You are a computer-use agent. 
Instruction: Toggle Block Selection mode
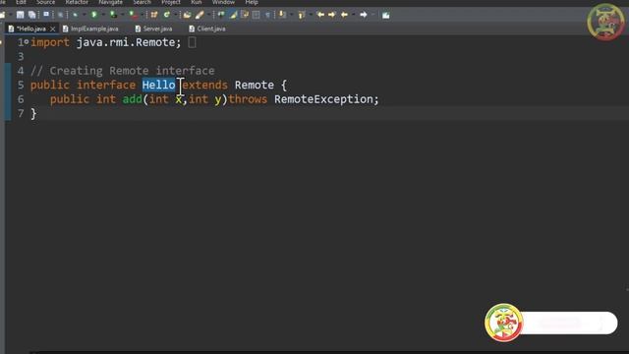click(x=256, y=15)
